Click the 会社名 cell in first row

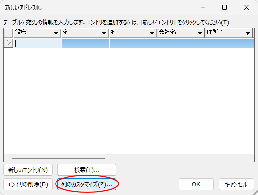point(181,43)
